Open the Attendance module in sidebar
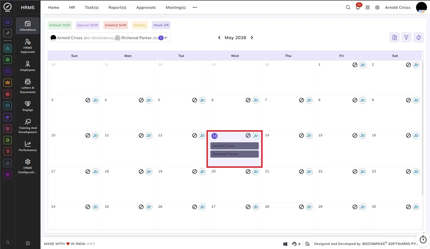The image size is (430, 249). pos(28,26)
